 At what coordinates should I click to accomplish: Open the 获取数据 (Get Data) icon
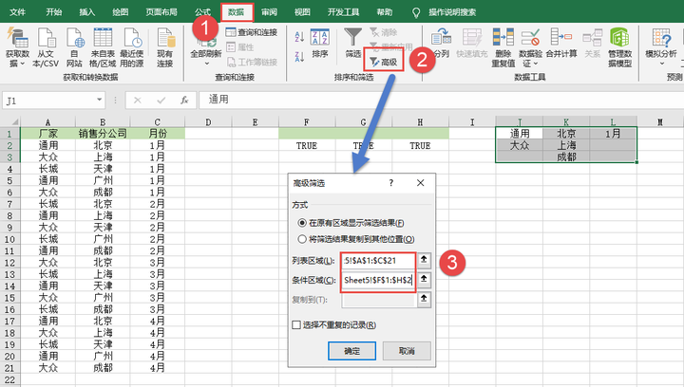coord(17,37)
